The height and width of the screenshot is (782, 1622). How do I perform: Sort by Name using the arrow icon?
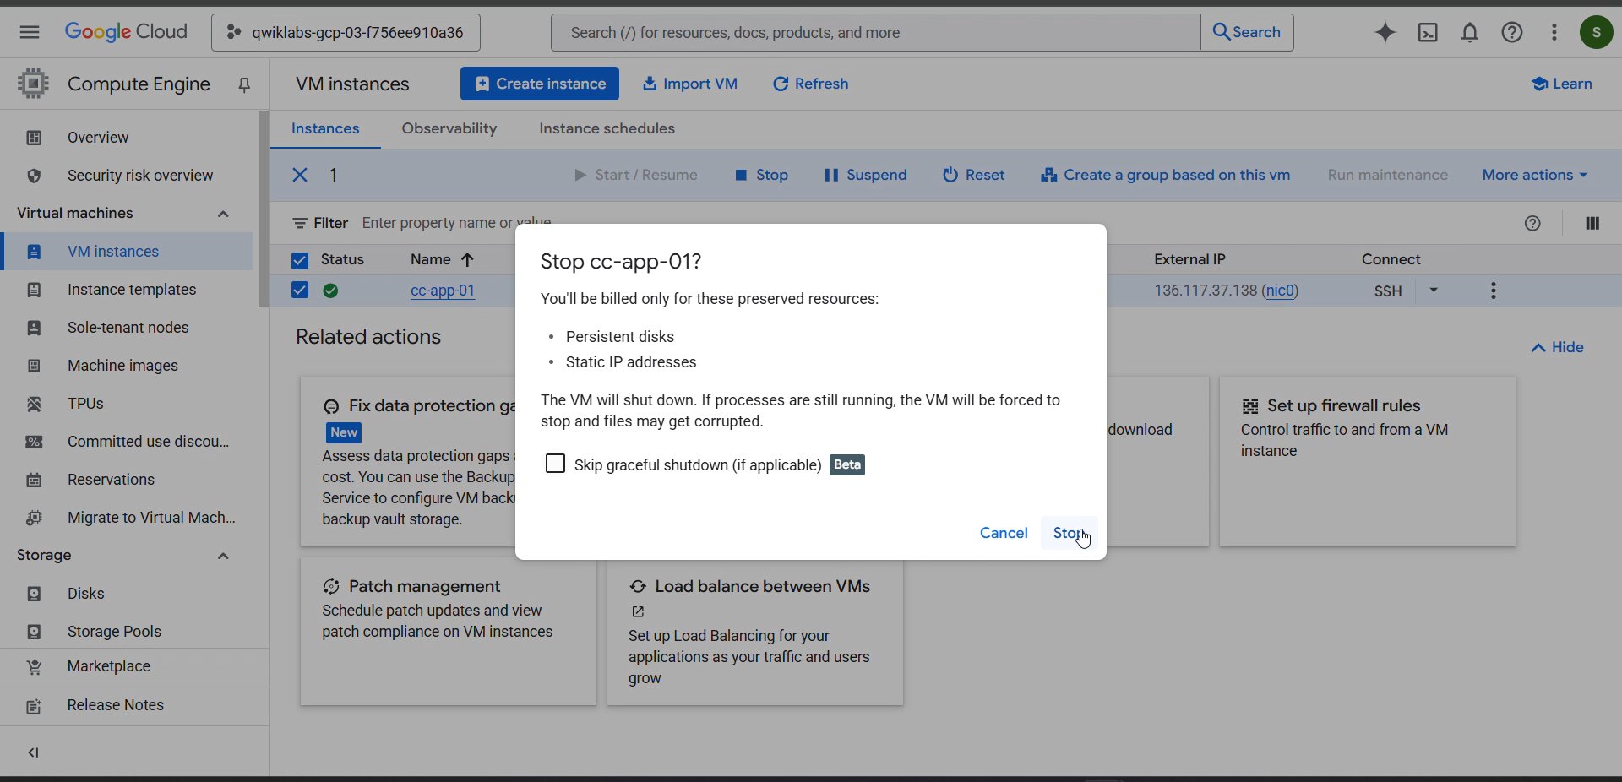(x=467, y=259)
